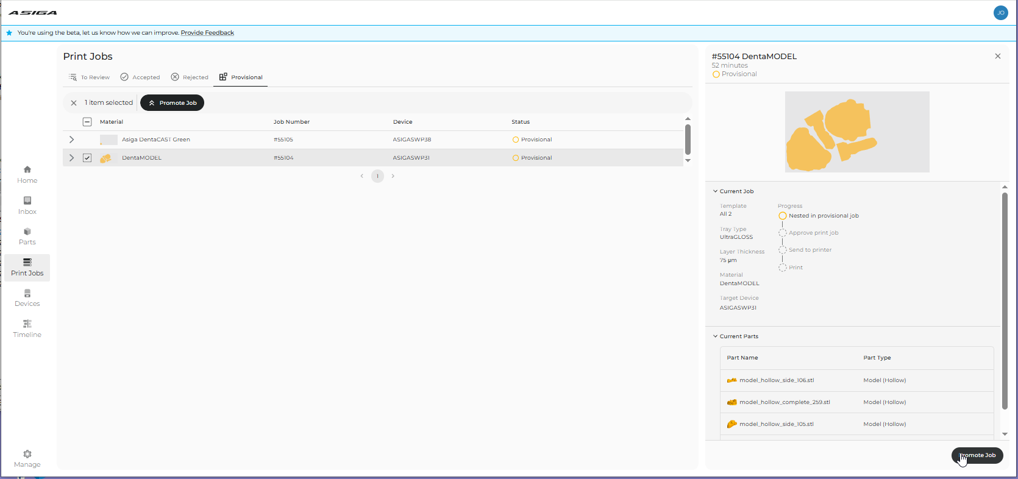This screenshot has height=479, width=1018.
Task: Switch to the Rejected tab
Action: click(190, 77)
